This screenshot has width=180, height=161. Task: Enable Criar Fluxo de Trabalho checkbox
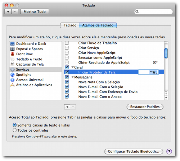click(67, 43)
